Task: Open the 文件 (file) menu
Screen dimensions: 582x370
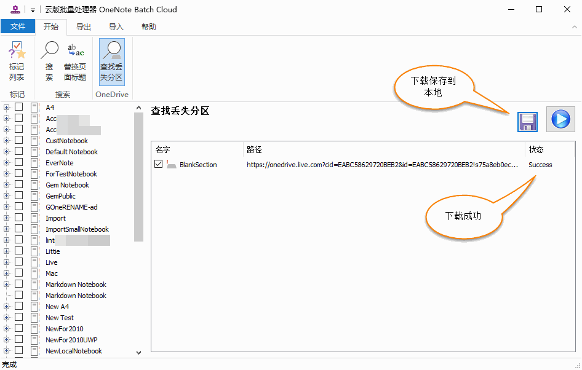Action: coord(18,27)
